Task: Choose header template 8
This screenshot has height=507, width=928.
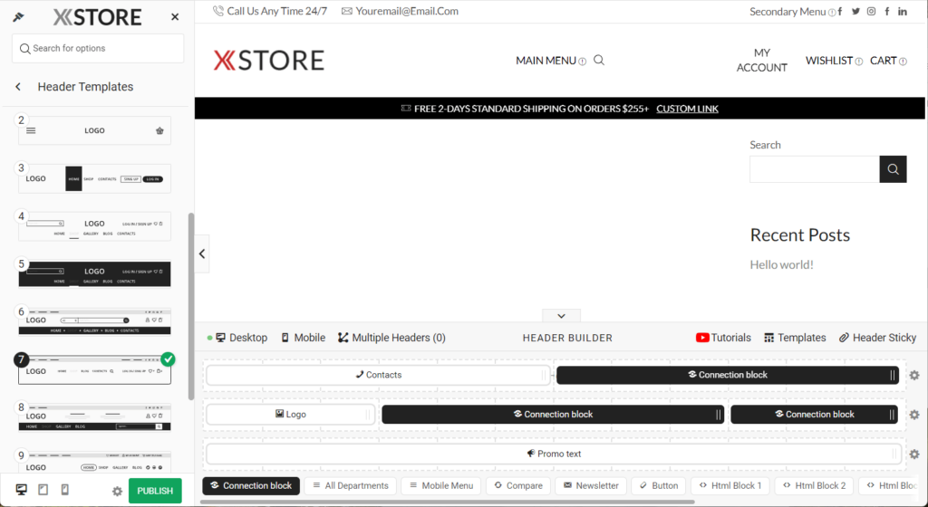Action: (x=94, y=417)
